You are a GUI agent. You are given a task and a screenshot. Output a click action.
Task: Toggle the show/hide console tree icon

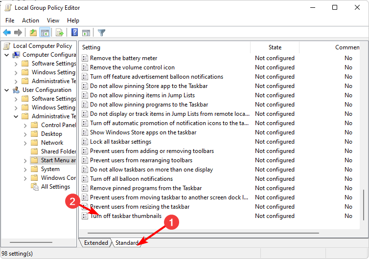pyautogui.click(x=45, y=32)
